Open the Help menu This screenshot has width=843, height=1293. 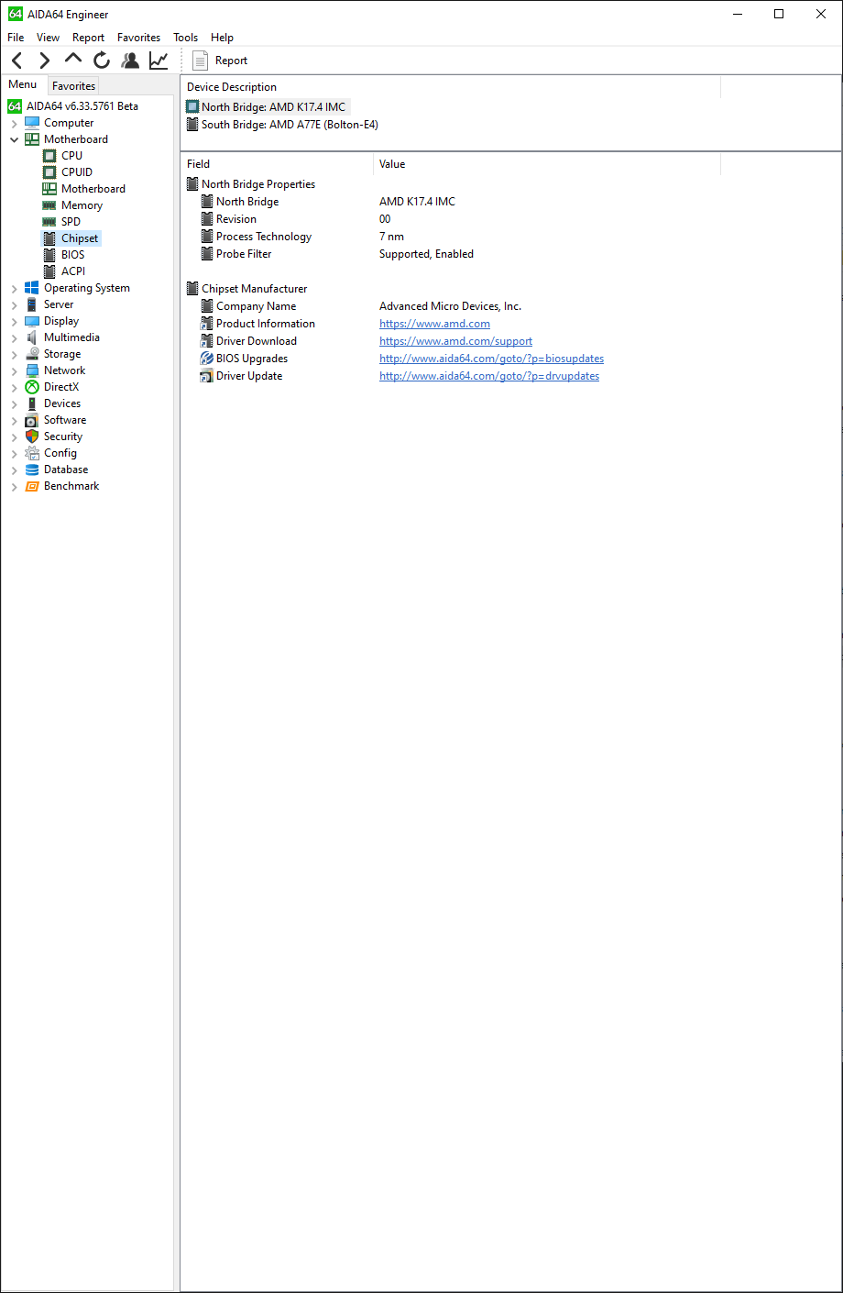pyautogui.click(x=222, y=38)
